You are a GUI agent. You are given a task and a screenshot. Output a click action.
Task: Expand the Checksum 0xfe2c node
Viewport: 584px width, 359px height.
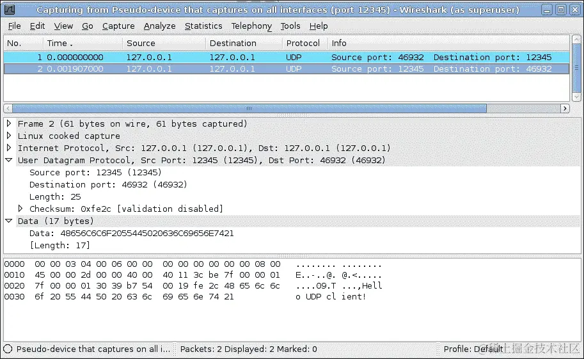coord(20,209)
